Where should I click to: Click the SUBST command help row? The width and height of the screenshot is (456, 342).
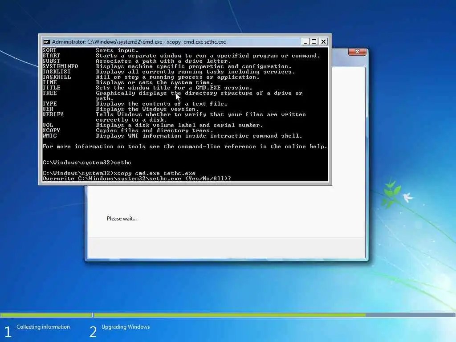click(137, 61)
